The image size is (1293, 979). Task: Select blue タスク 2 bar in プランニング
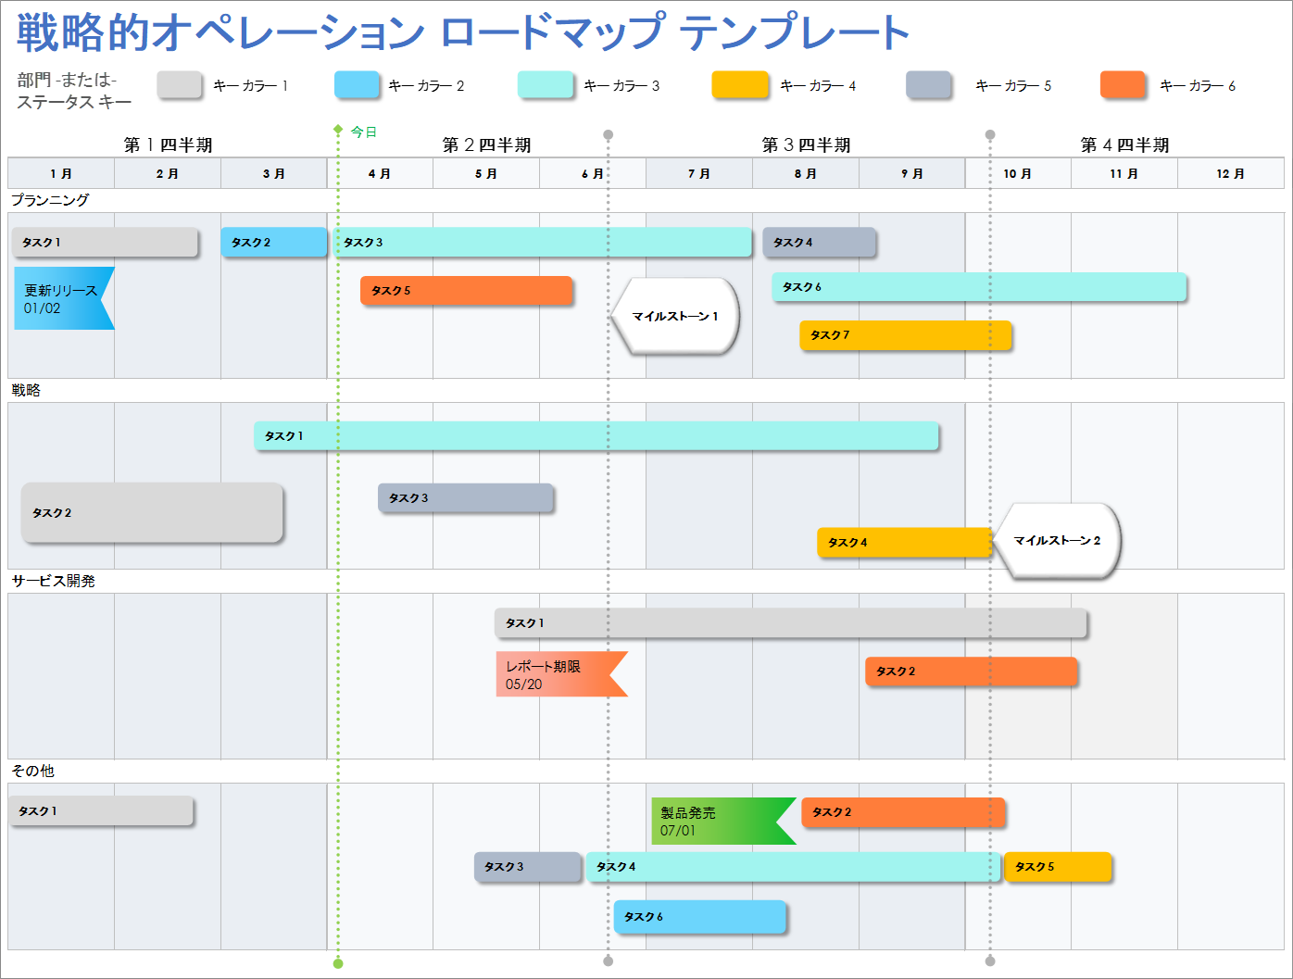tap(274, 243)
